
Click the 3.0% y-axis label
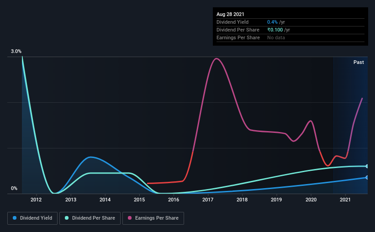click(16, 52)
